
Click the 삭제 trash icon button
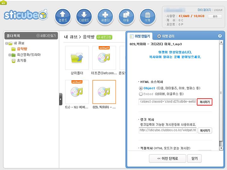[x=147, y=16]
